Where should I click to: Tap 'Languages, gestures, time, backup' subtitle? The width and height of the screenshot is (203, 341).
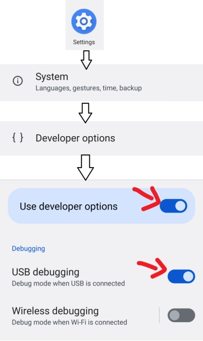pos(89,88)
